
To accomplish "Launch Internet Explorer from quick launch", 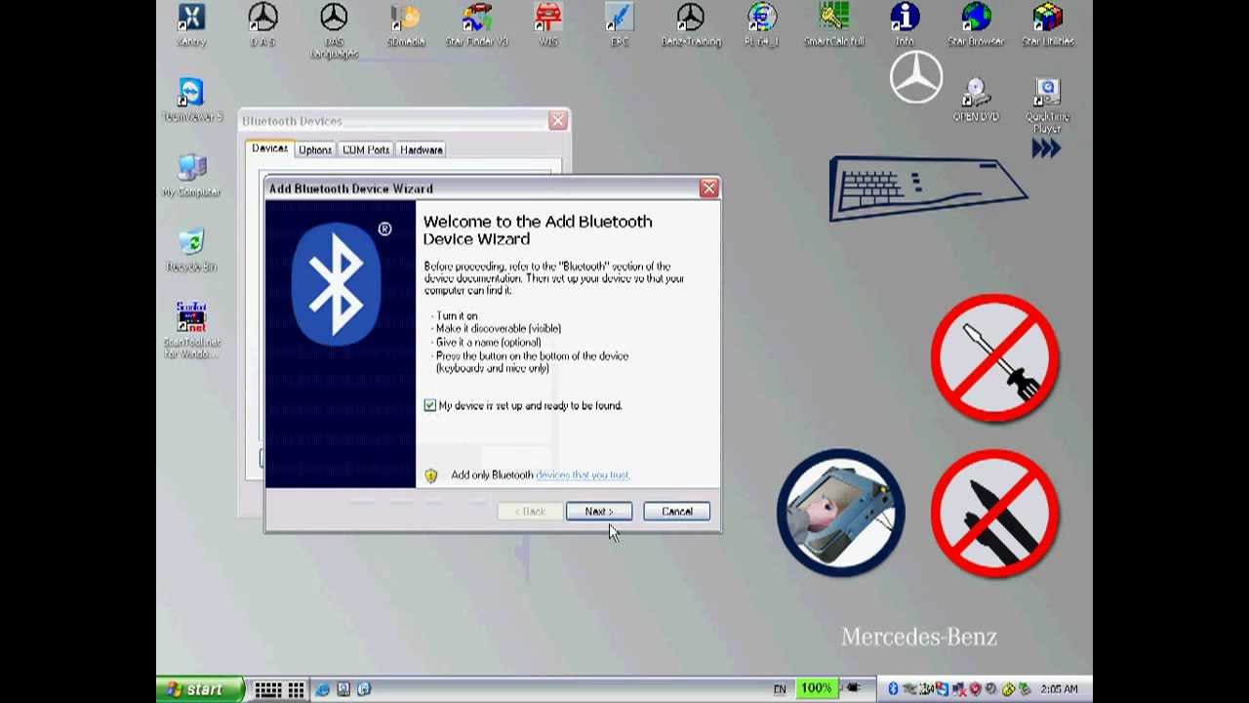I will coord(323,689).
